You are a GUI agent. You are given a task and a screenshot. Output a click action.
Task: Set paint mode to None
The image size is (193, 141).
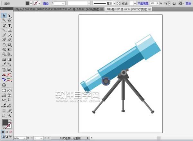(x=11, y=132)
